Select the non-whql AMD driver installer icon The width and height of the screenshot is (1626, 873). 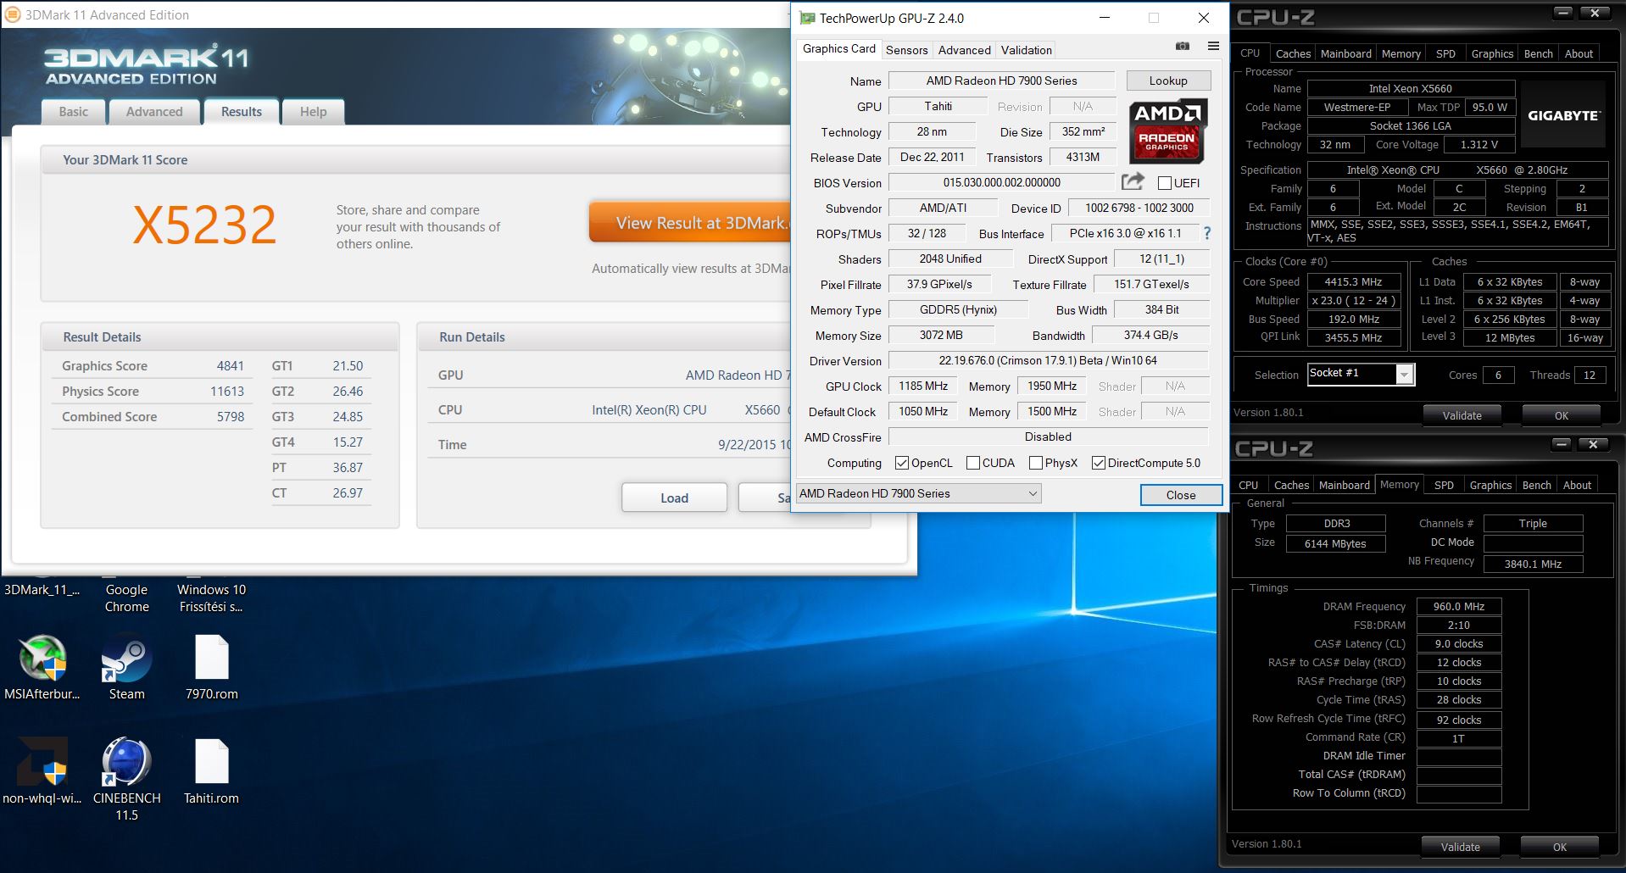tap(42, 761)
